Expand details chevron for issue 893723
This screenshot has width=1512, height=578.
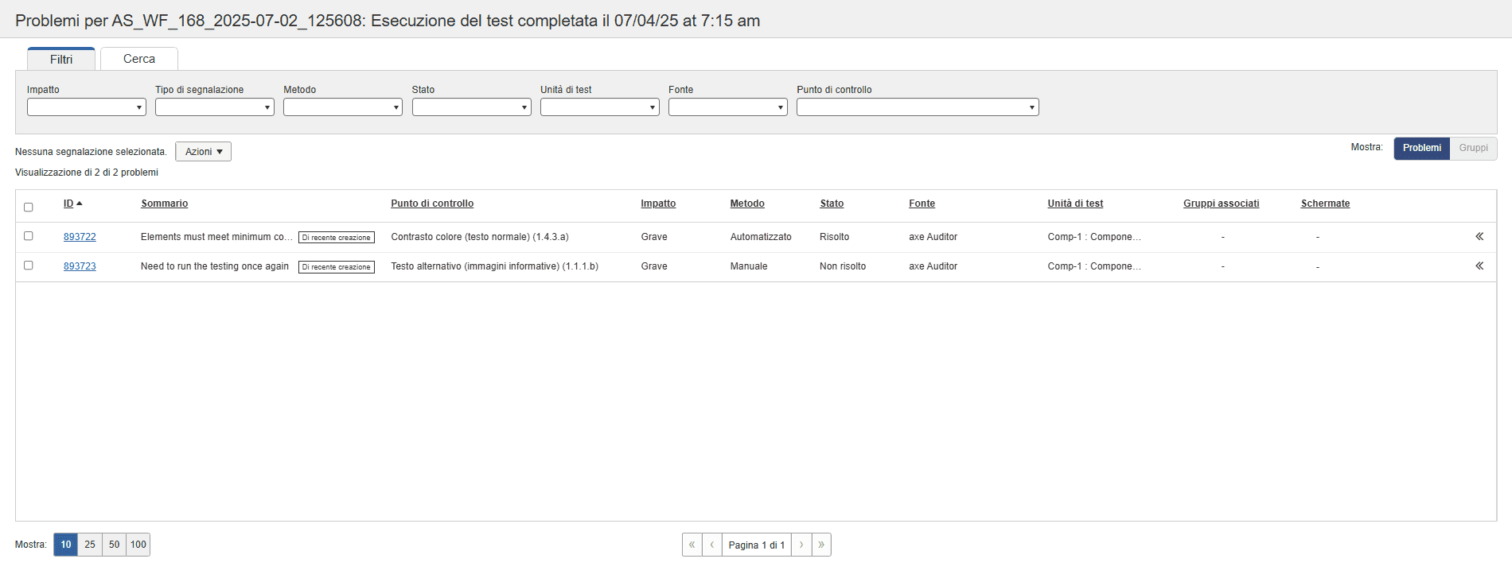point(1479,266)
